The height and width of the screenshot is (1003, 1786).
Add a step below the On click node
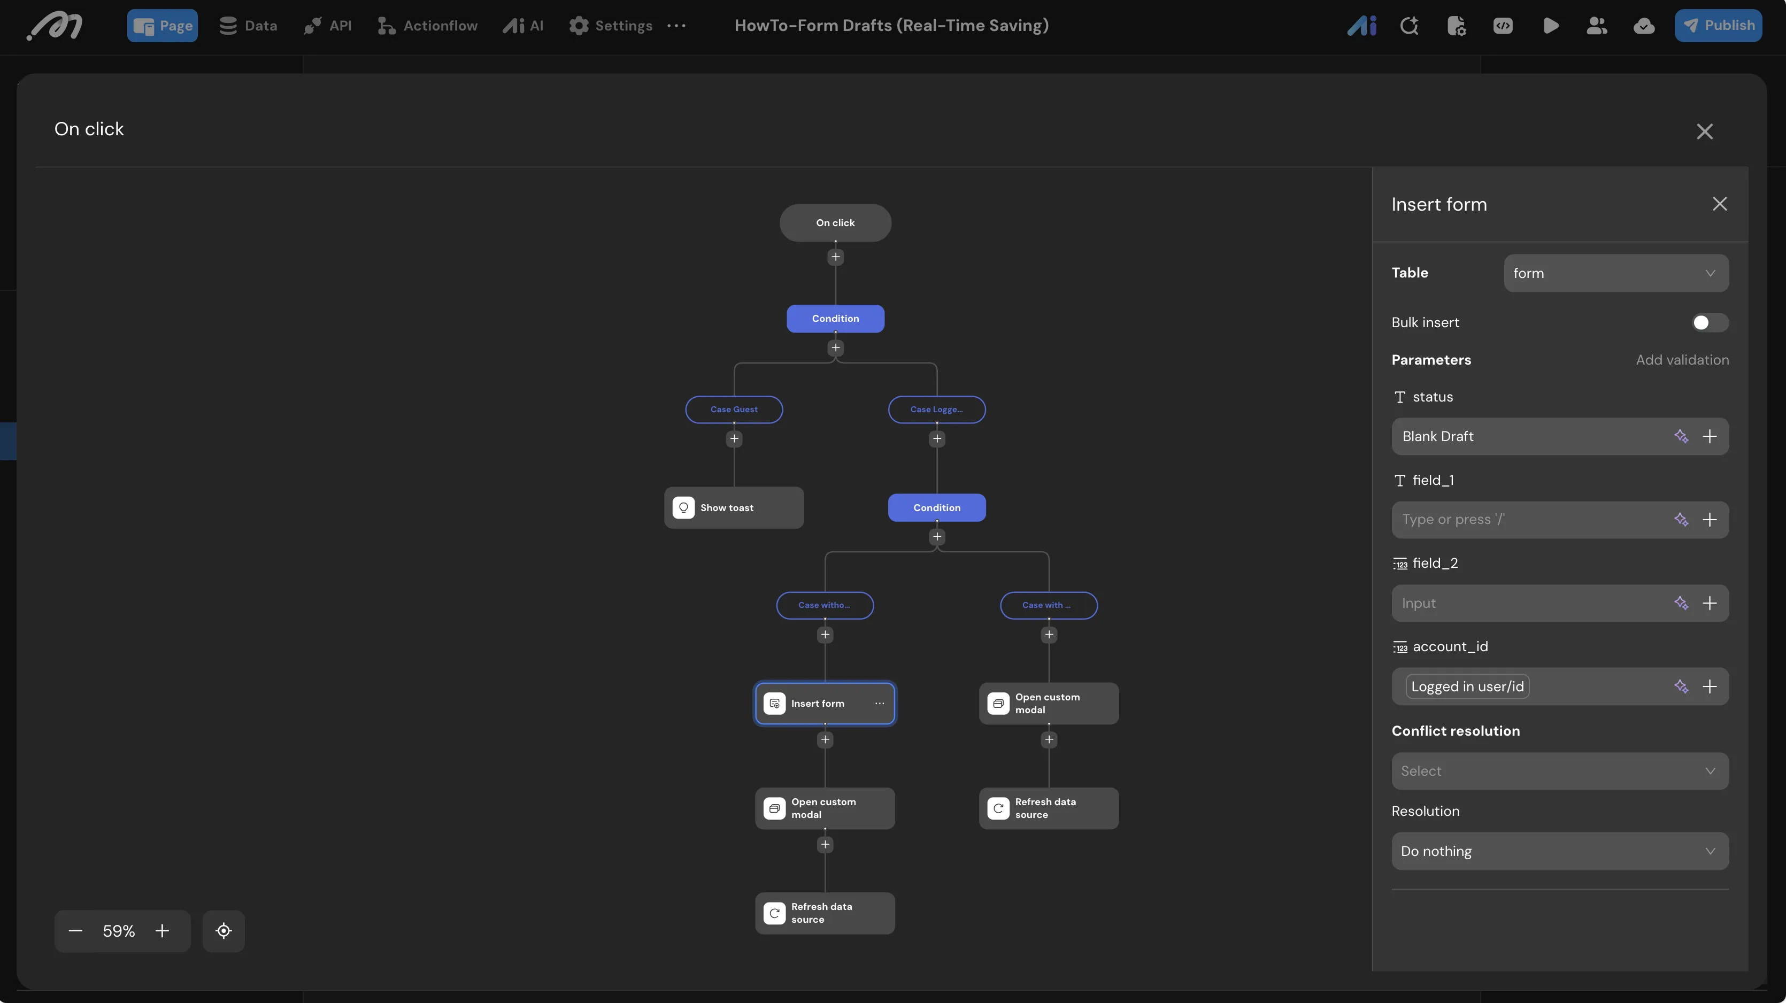click(835, 257)
